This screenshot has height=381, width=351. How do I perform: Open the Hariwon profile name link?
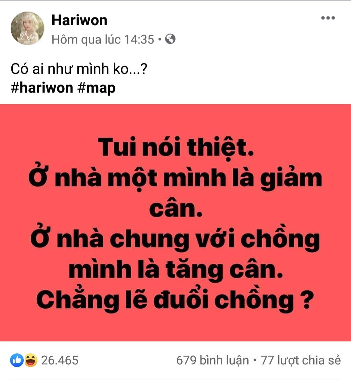pos(79,20)
